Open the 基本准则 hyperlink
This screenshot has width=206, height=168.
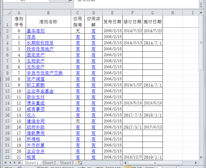pos(36,31)
